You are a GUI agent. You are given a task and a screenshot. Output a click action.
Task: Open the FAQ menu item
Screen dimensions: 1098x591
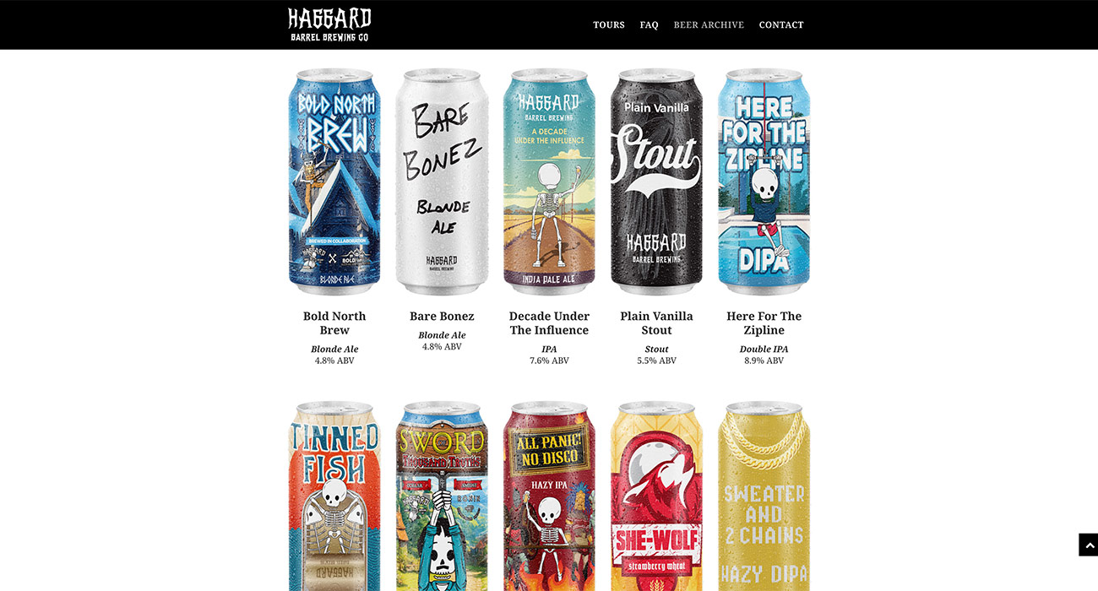tap(649, 25)
